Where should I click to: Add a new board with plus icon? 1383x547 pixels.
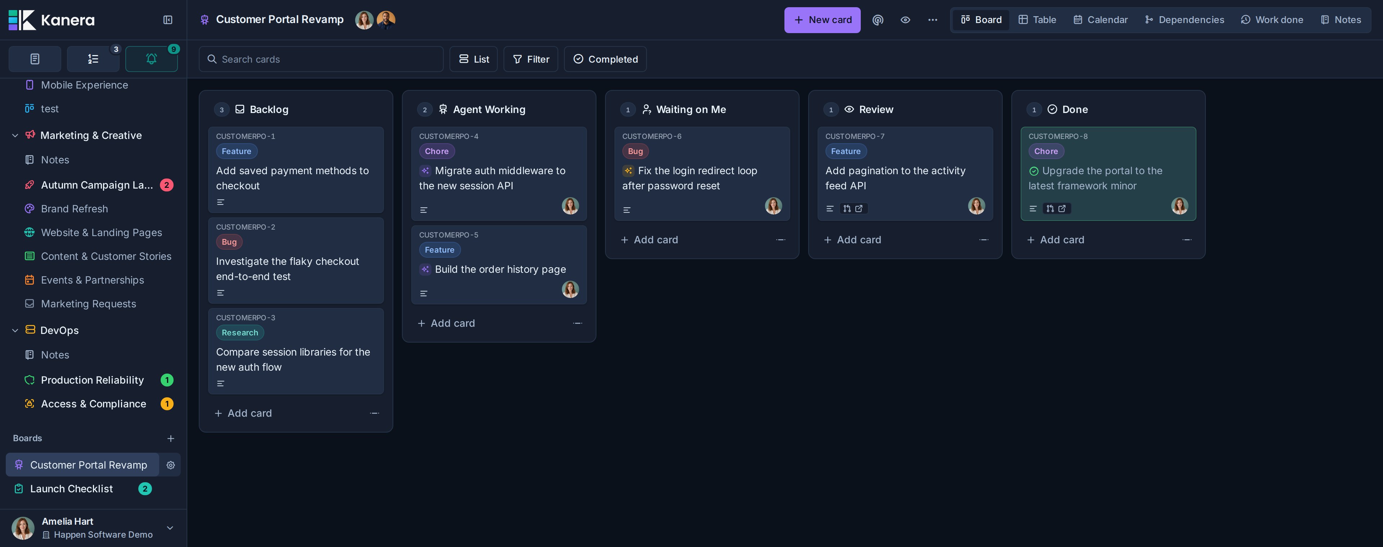(171, 438)
